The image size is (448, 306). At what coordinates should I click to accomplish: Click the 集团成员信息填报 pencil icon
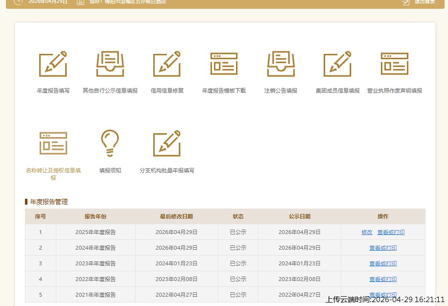click(337, 64)
